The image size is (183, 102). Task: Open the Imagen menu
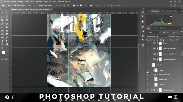tap(21, 1)
